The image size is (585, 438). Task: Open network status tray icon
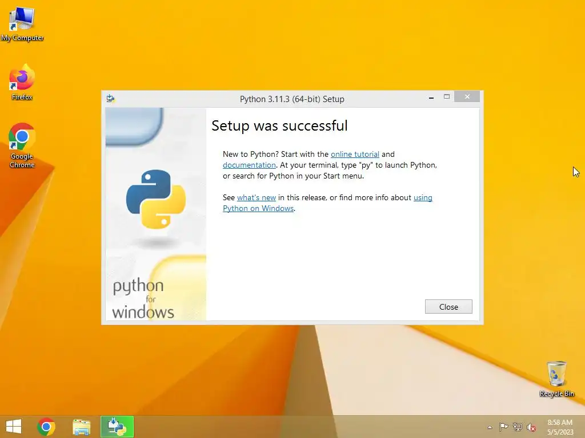[x=518, y=427]
